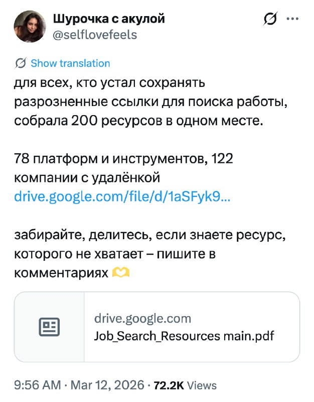Click the yellow heart-hands emoji
314x402 pixels.
coord(120,271)
